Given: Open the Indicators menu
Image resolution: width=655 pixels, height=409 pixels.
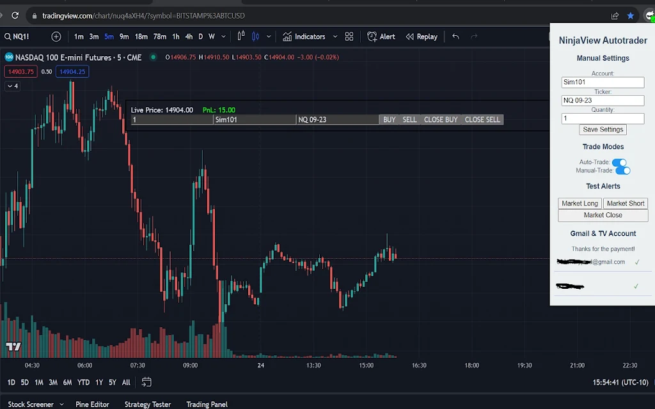Looking at the screenshot, I should pyautogui.click(x=304, y=36).
